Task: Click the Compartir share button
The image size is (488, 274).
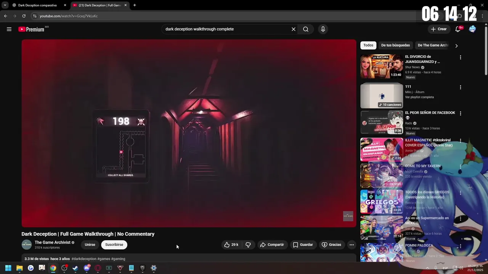Action: coord(272,245)
